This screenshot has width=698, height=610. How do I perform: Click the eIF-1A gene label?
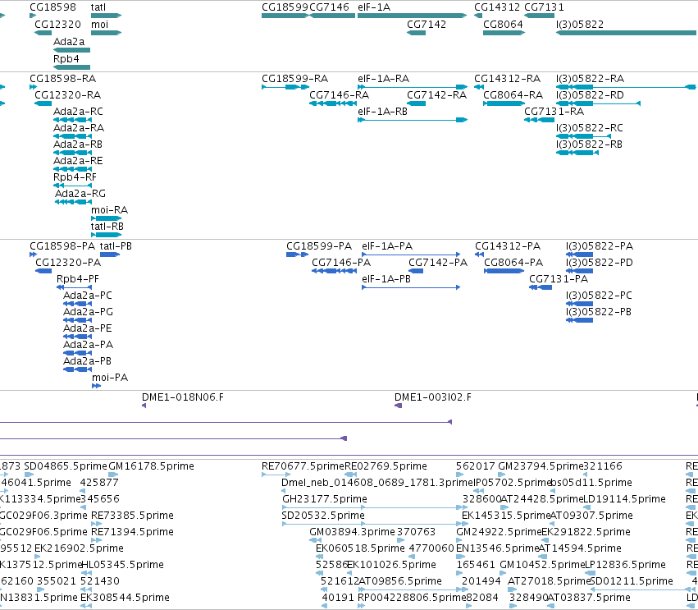374,7
